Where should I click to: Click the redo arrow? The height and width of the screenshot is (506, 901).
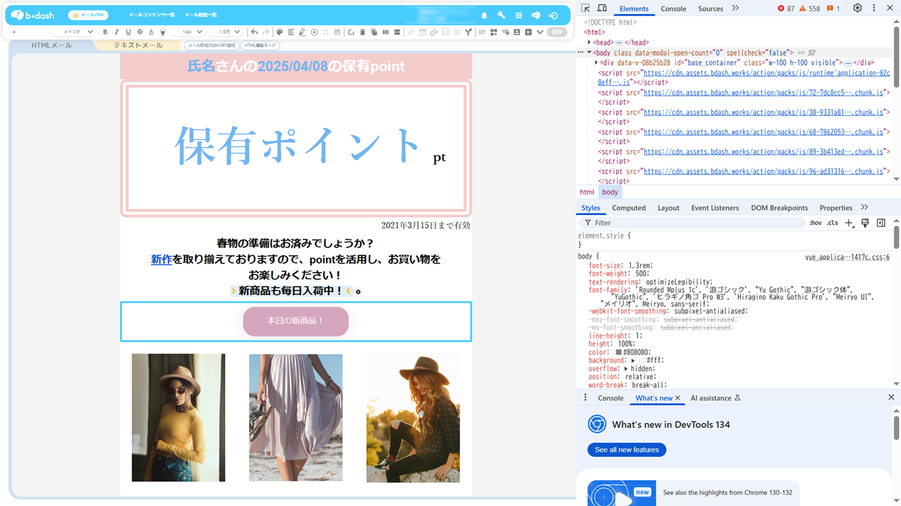coord(266,32)
